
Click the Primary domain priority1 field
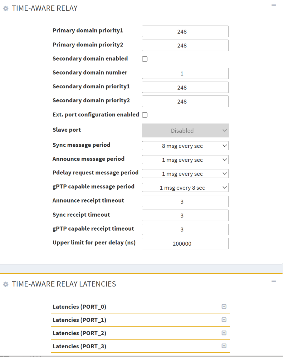[x=185, y=31]
